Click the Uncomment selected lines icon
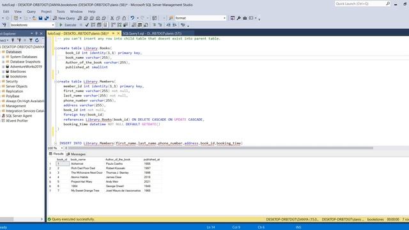Image resolution: width=409 pixels, height=230 pixels. 160,25
